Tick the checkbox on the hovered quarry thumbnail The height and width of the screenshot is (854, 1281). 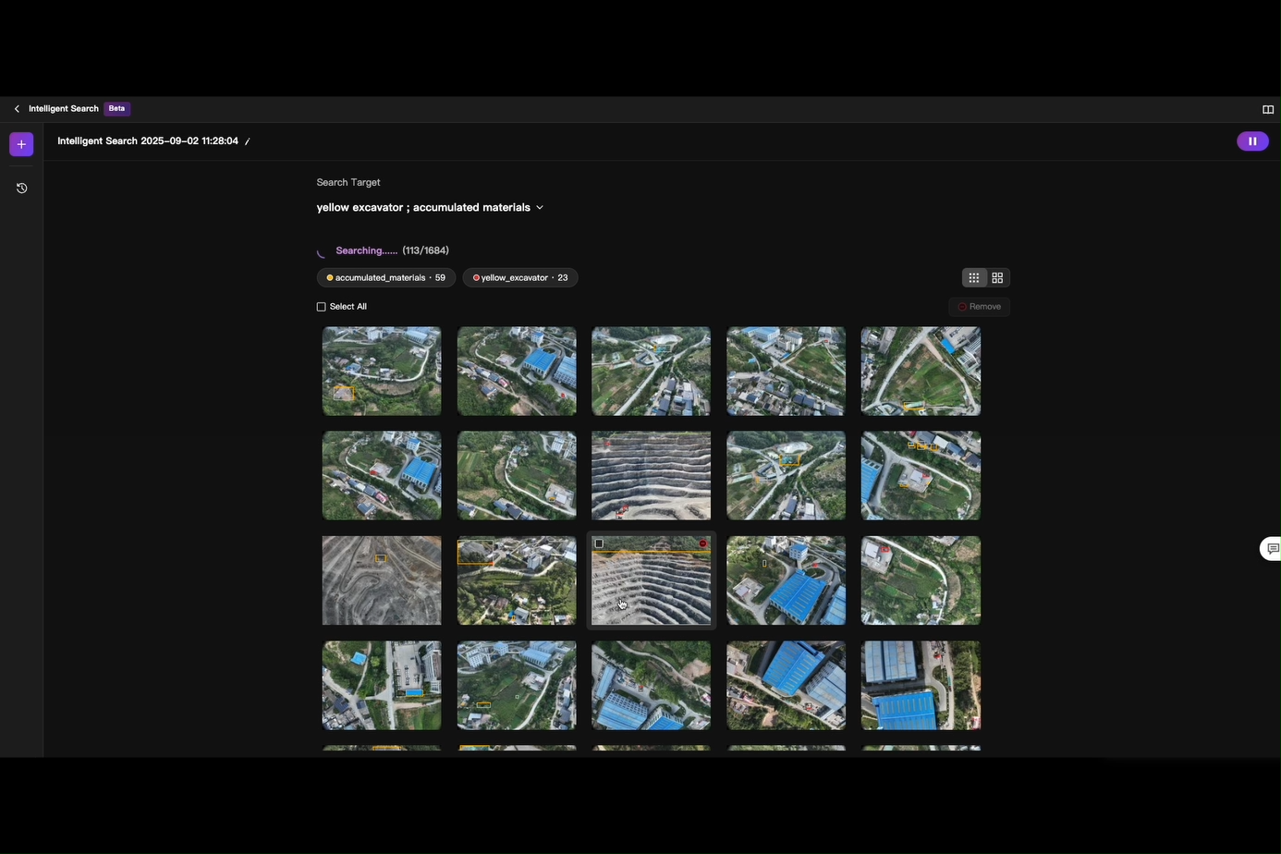(599, 543)
